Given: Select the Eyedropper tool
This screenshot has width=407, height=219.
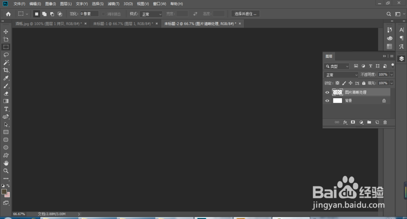Looking at the screenshot, I should coord(6,78).
